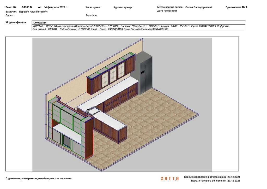Click the specification line starting with 'КОРПУС'
Screen dimensions: 267x189
coord(131,26)
